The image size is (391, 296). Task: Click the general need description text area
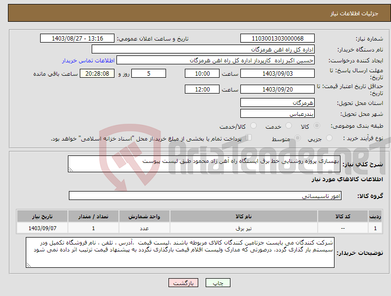point(204,164)
